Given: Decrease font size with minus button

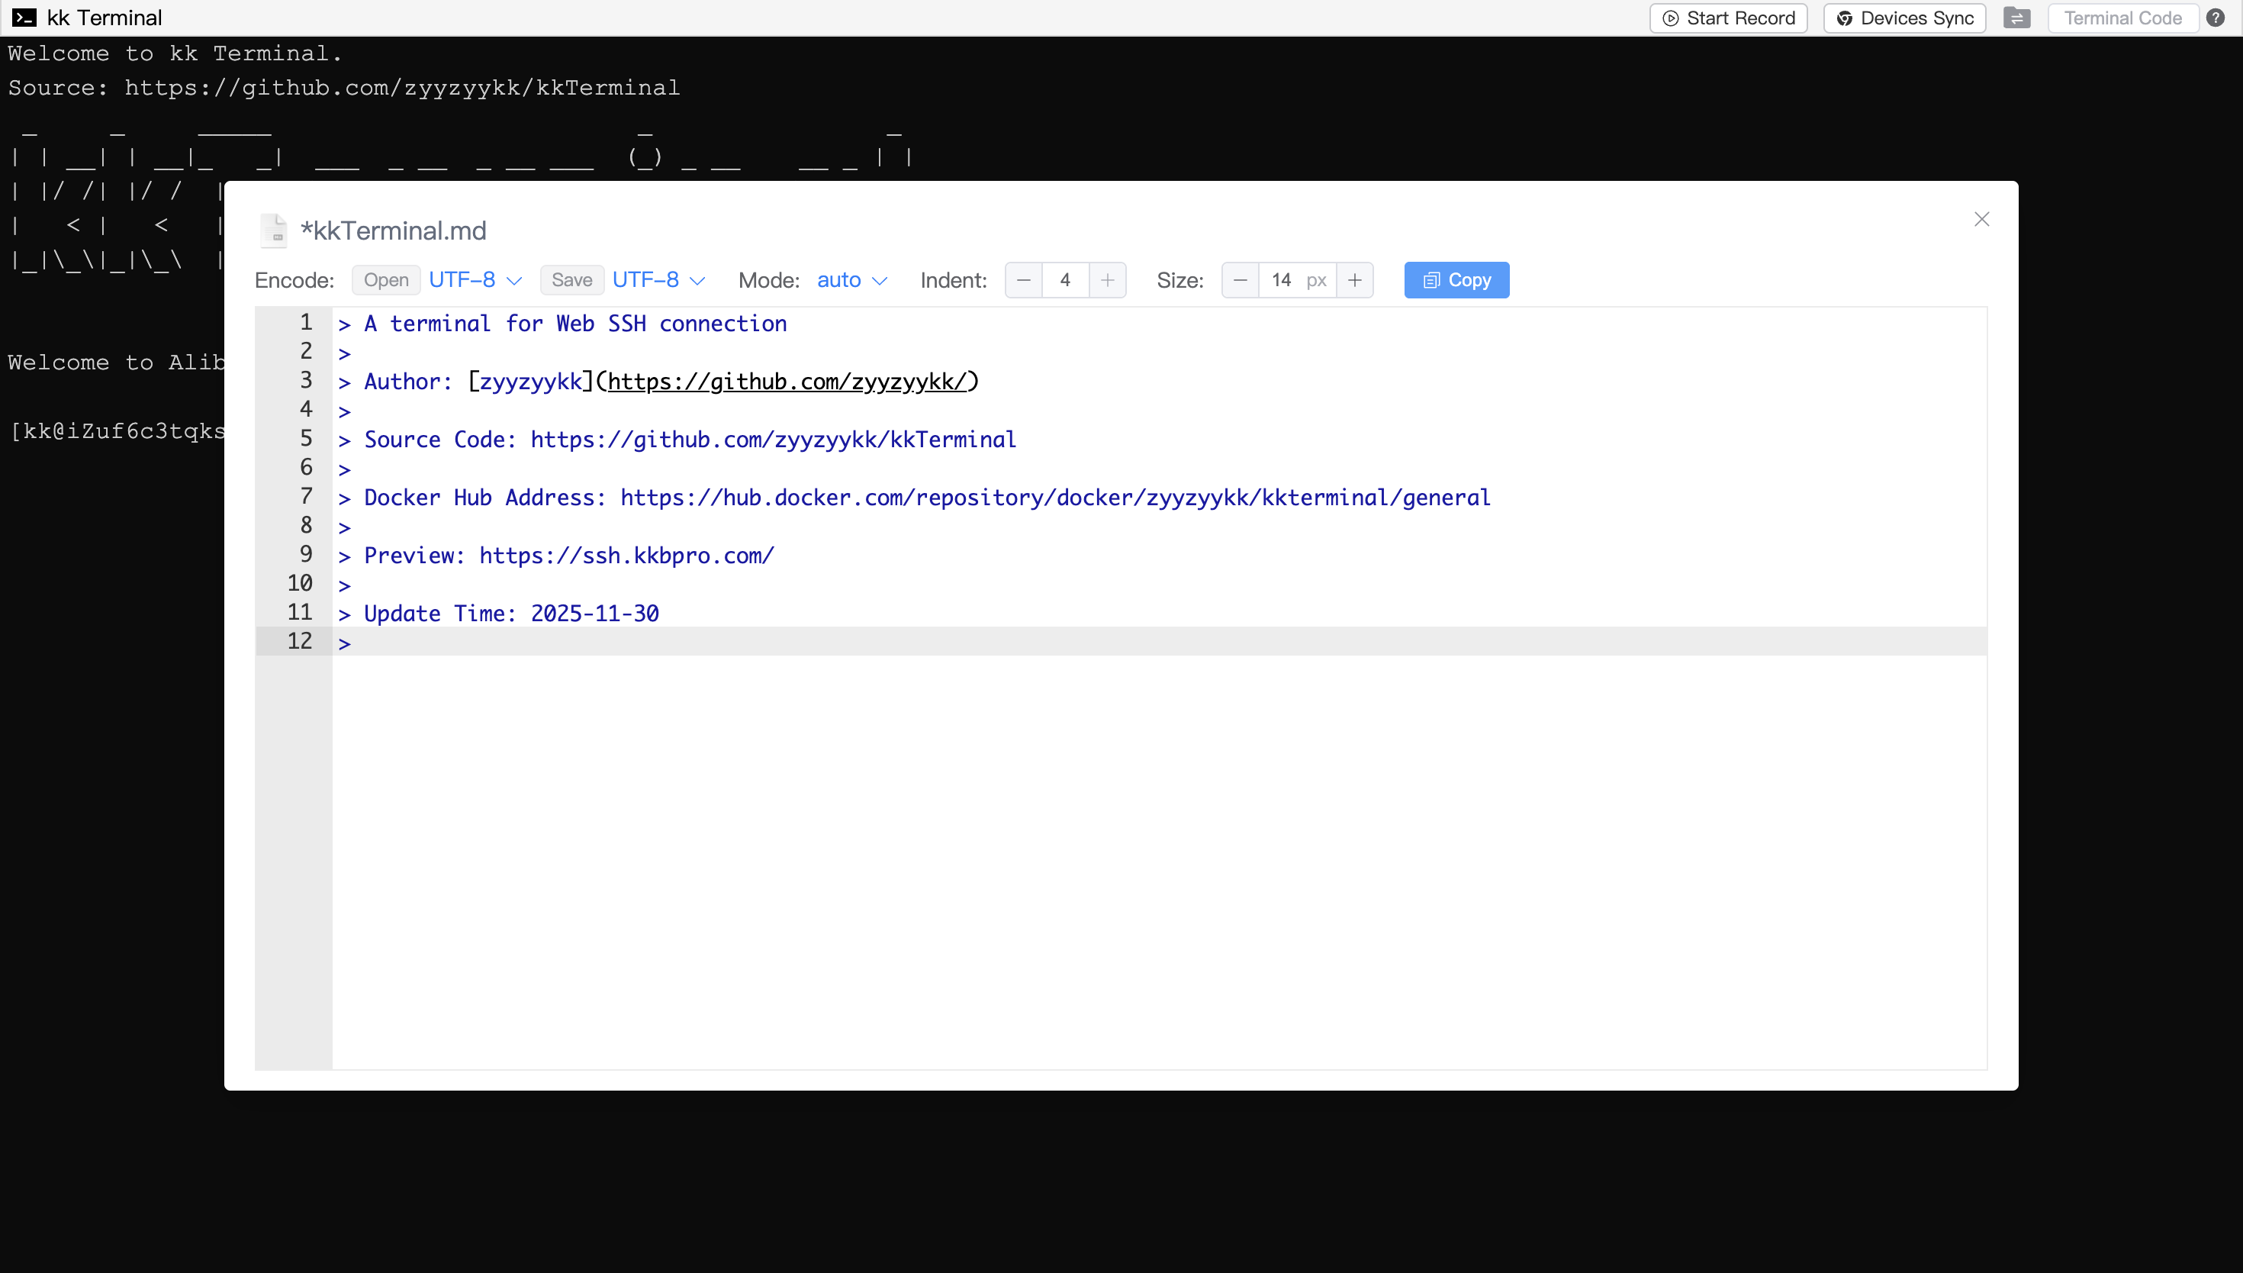Looking at the screenshot, I should [1239, 280].
